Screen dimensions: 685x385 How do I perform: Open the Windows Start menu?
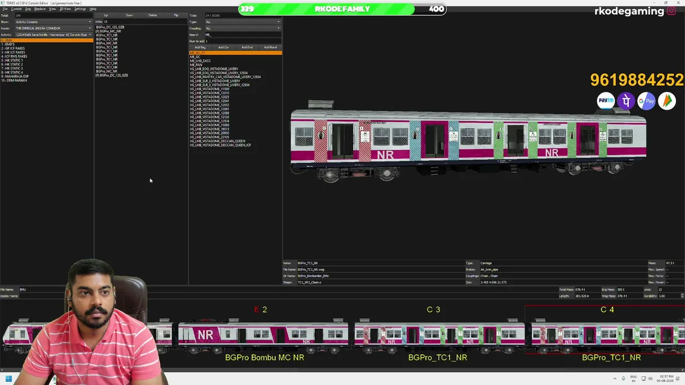[x=9, y=379]
